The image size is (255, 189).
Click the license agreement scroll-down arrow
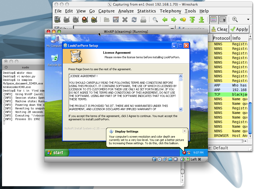coord(181,109)
